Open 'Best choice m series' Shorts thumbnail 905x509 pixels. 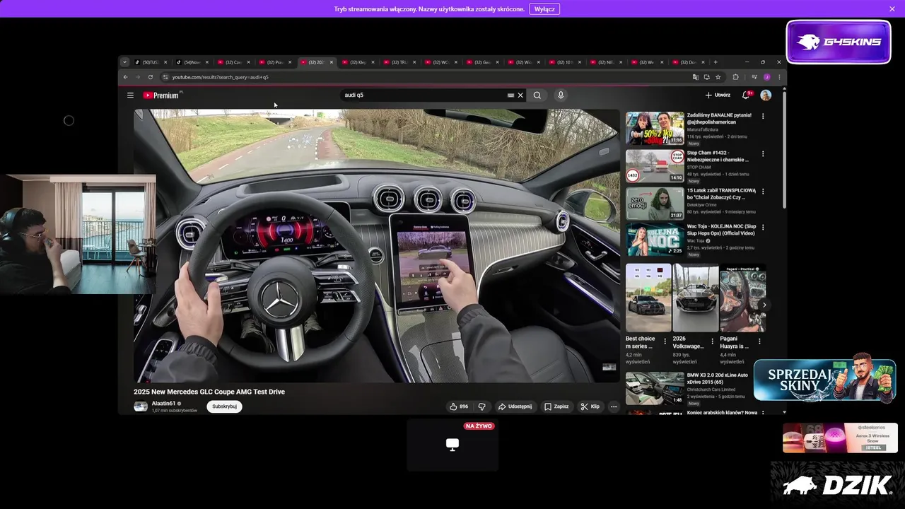click(x=648, y=298)
